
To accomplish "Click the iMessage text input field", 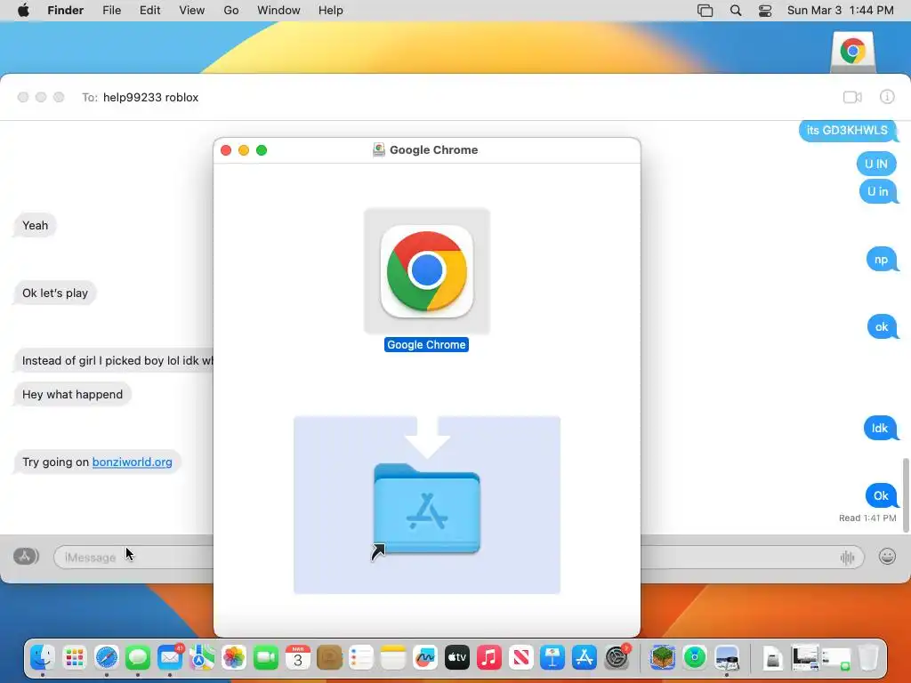I will 458,557.
